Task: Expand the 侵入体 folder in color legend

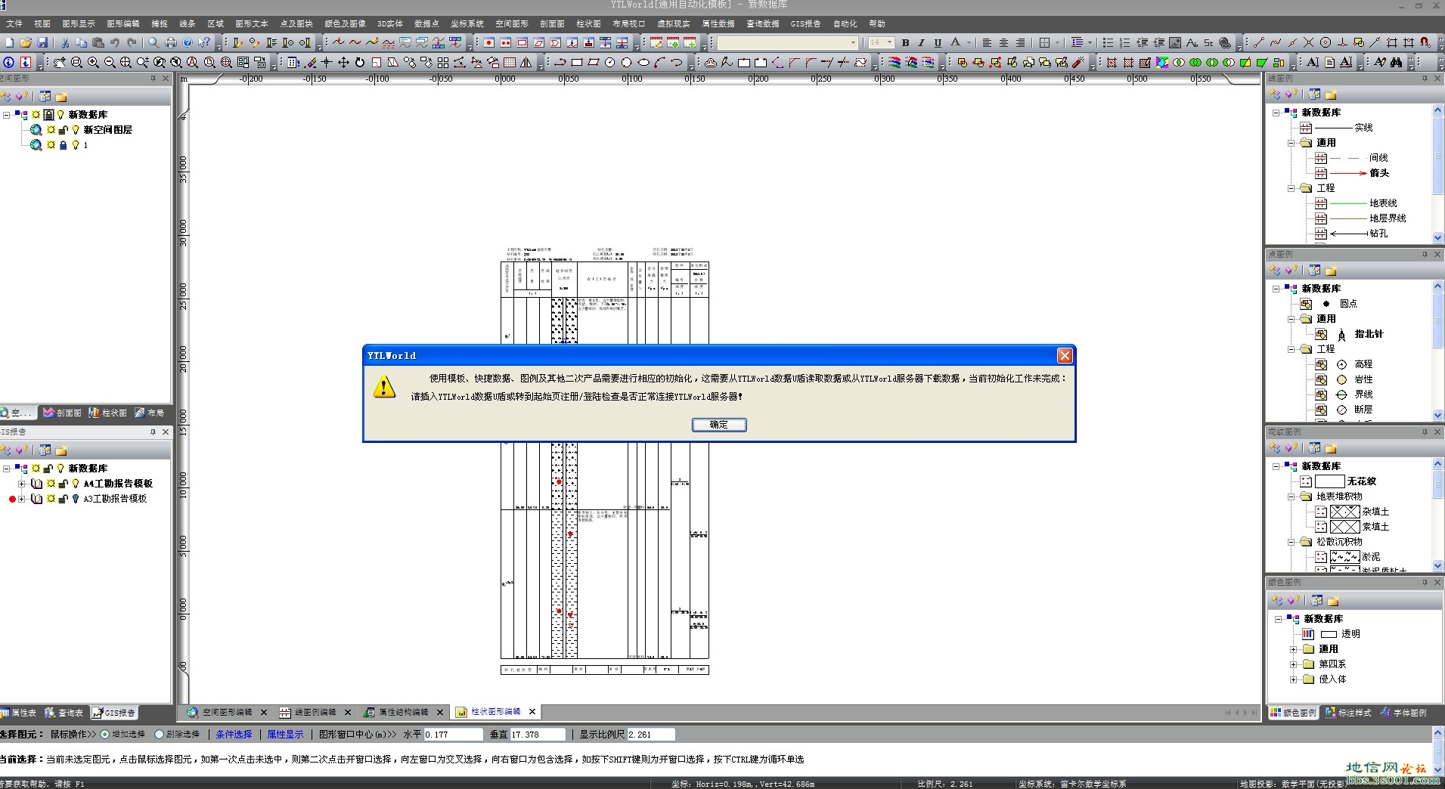Action: pos(1293,679)
